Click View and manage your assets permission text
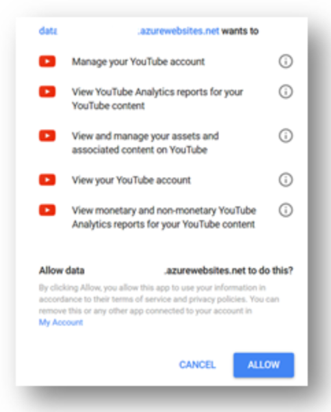 pos(145,143)
